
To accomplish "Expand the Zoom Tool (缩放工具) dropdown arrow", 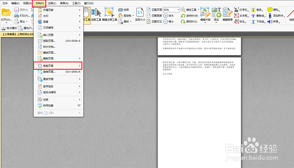I will [198, 10].
